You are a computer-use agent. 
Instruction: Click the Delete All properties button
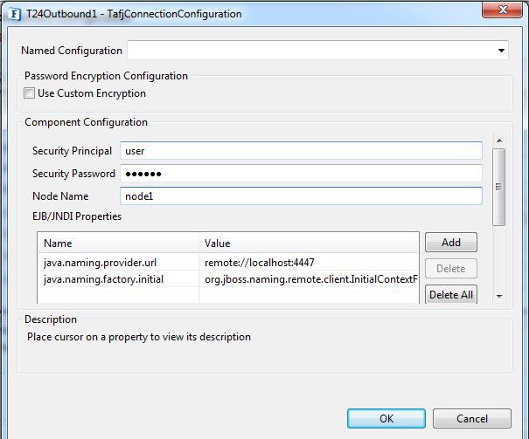[450, 294]
